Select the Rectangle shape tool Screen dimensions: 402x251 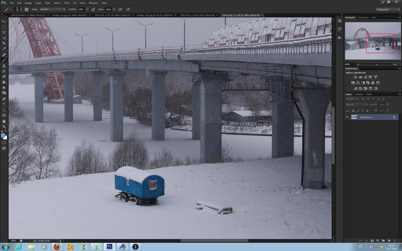coord(4,115)
